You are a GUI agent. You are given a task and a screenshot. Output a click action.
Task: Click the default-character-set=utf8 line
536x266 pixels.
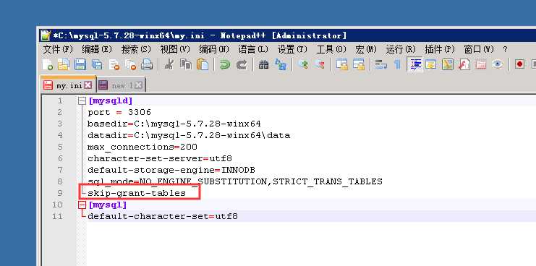pyautogui.click(x=162, y=216)
